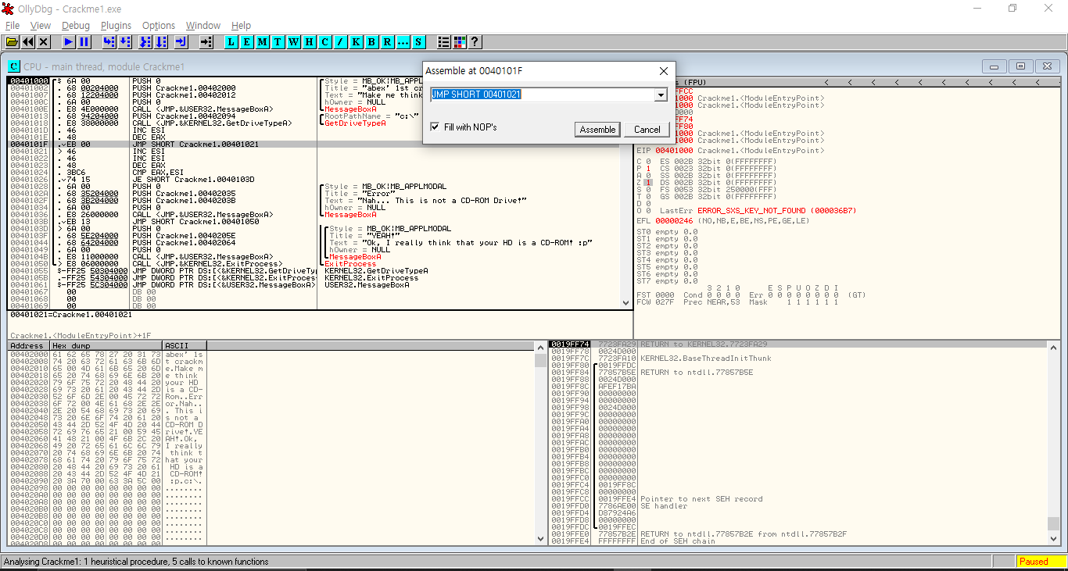Open the Plugins menu

(116, 26)
